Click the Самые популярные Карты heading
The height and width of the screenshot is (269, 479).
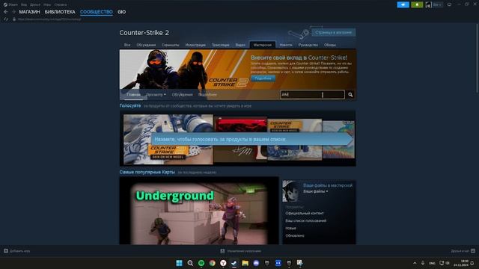point(147,172)
